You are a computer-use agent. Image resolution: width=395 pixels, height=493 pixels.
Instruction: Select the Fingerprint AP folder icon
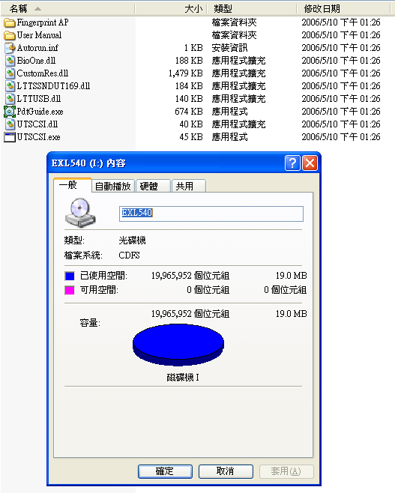coord(10,22)
